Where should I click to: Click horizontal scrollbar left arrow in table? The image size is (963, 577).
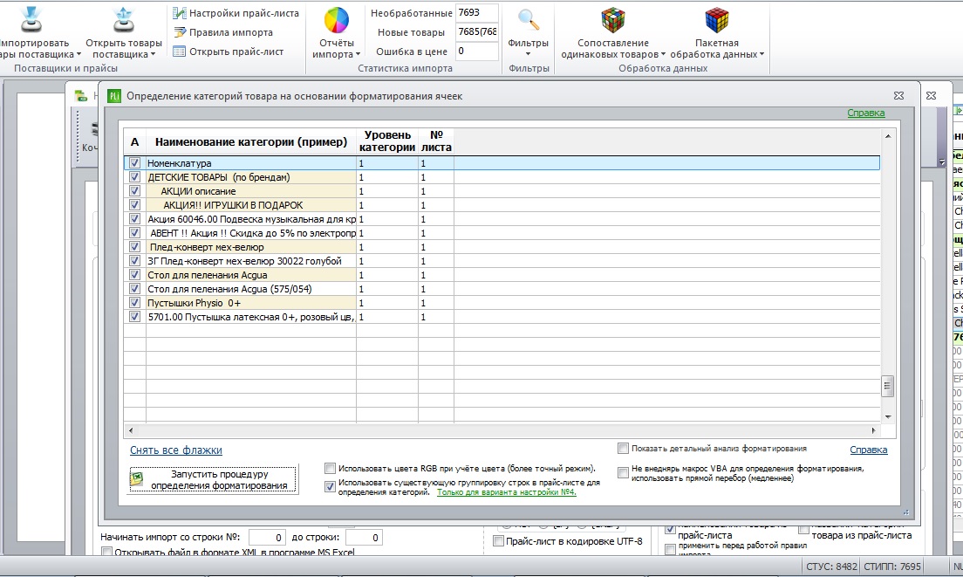coord(130,430)
